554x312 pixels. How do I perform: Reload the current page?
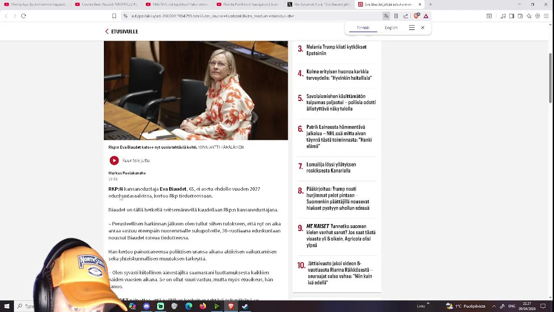pos(24,16)
